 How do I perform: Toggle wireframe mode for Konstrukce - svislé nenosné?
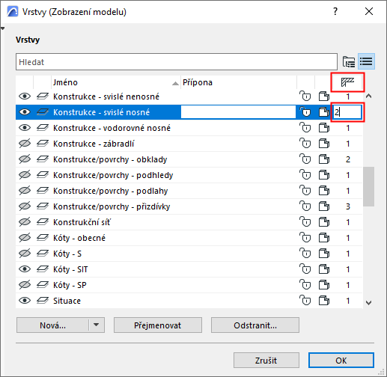point(324,96)
